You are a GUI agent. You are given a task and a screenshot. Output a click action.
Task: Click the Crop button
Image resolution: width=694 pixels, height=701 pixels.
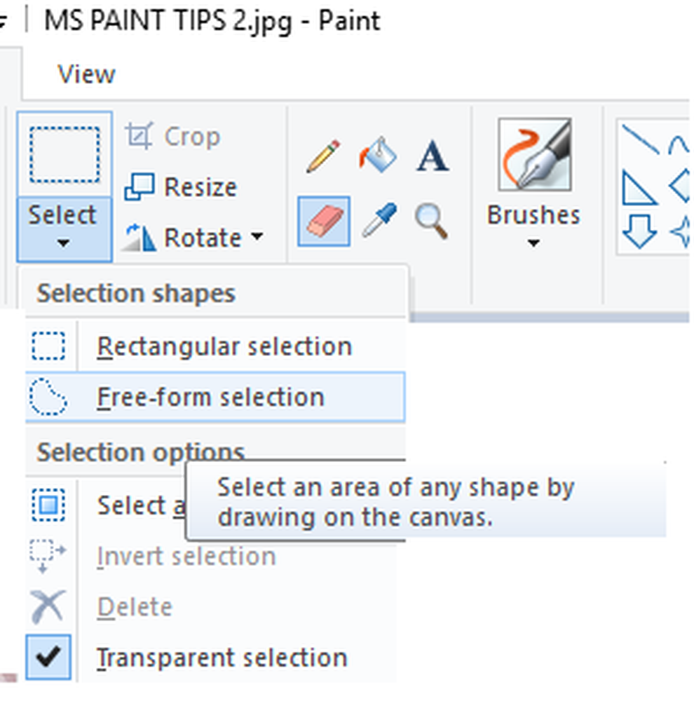[172, 136]
